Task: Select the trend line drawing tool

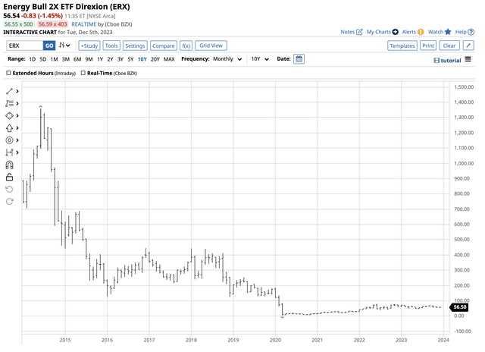Action: pyautogui.click(x=9, y=91)
